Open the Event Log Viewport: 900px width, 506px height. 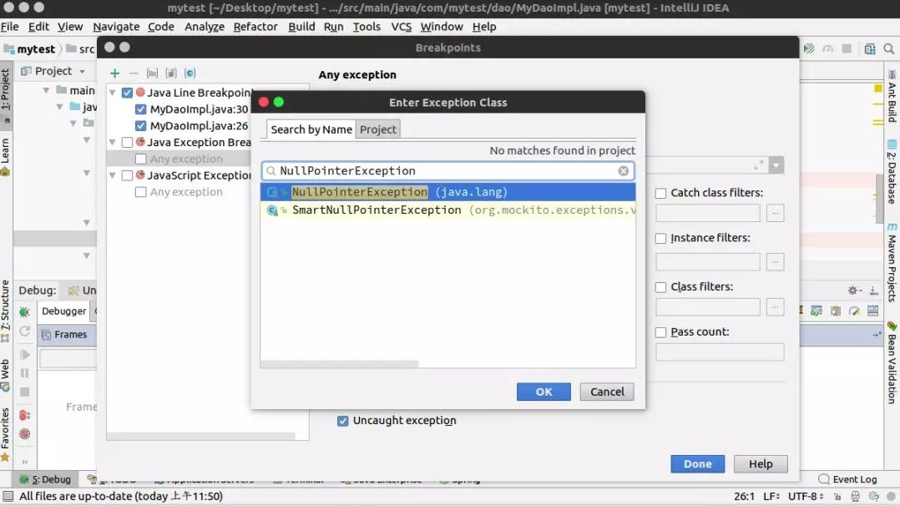coord(847,479)
